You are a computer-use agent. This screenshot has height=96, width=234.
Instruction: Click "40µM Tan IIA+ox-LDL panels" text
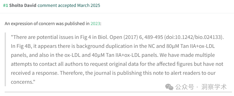(125, 55)
